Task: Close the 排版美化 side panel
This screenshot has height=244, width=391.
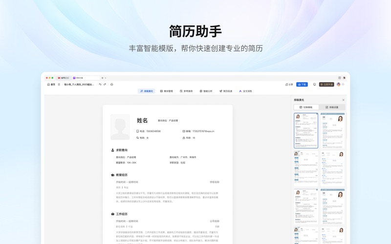Action: point(343,100)
